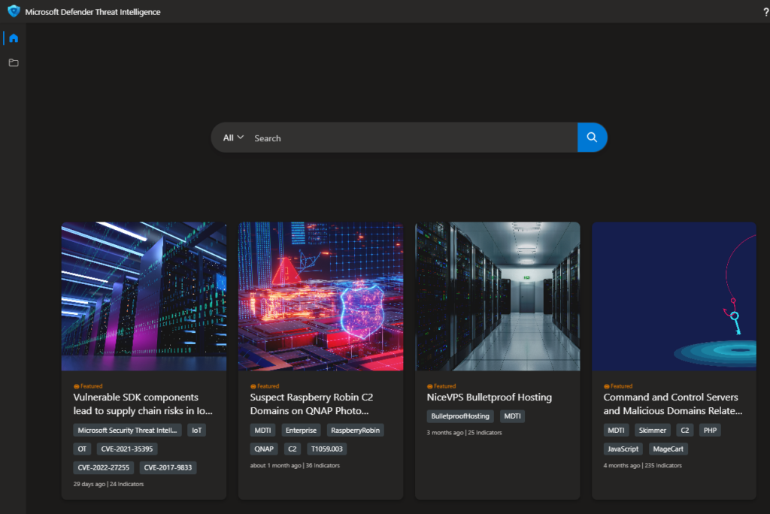Open 'Command and Control Servers and Malicious Domains' title
This screenshot has height=514, width=770.
point(673,404)
